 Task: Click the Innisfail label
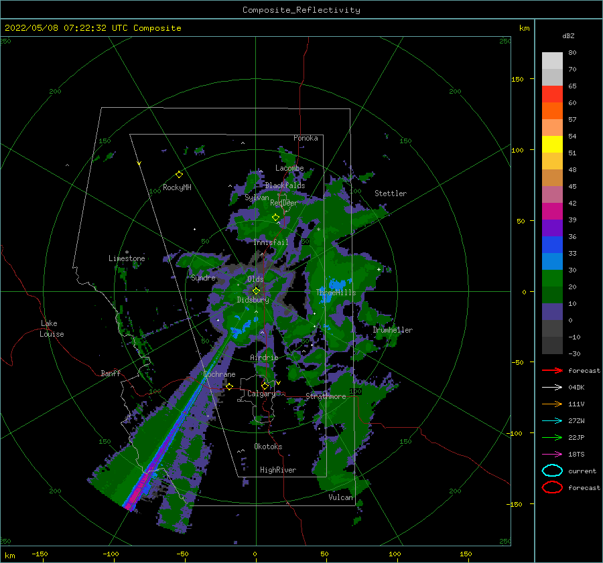coord(271,242)
